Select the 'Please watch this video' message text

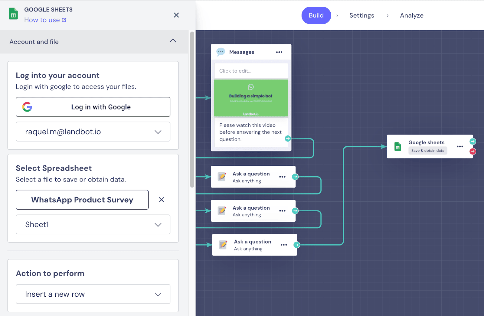tap(250, 132)
